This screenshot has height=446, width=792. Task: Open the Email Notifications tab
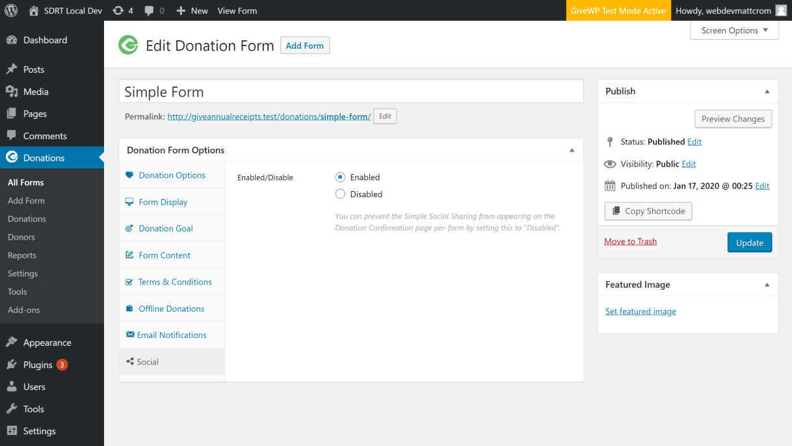[x=172, y=335]
